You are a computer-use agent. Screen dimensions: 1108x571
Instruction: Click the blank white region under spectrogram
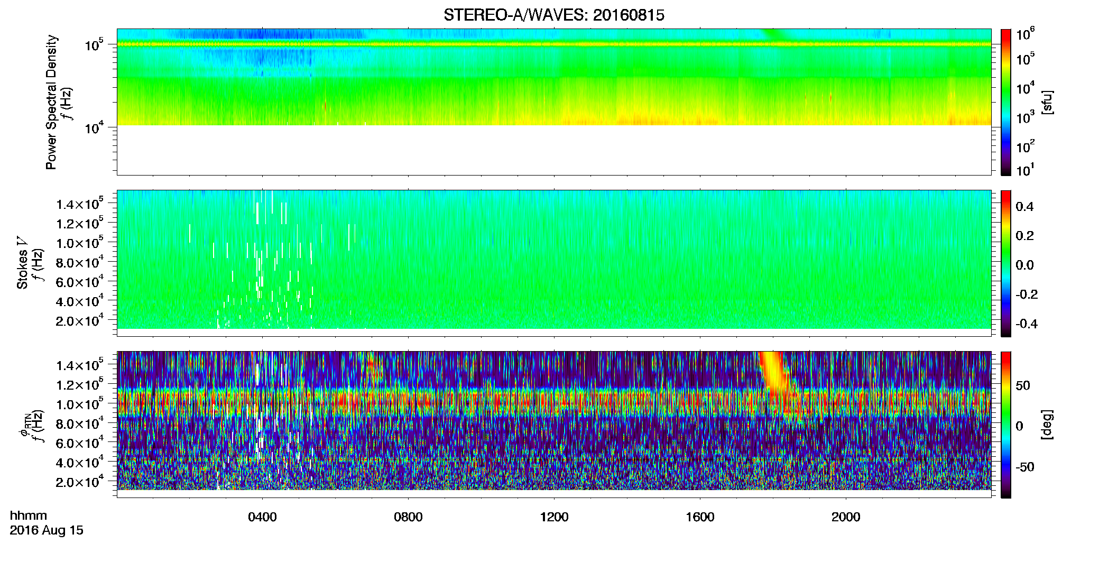click(x=553, y=150)
